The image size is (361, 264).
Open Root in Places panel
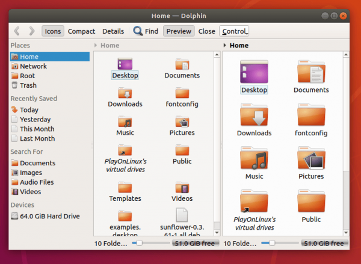coord(50,76)
